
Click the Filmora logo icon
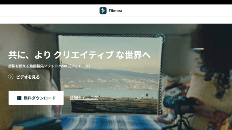tap(103, 10)
